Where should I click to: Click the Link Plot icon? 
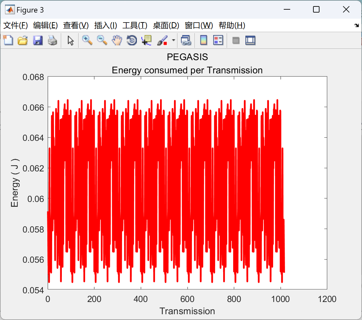186,41
